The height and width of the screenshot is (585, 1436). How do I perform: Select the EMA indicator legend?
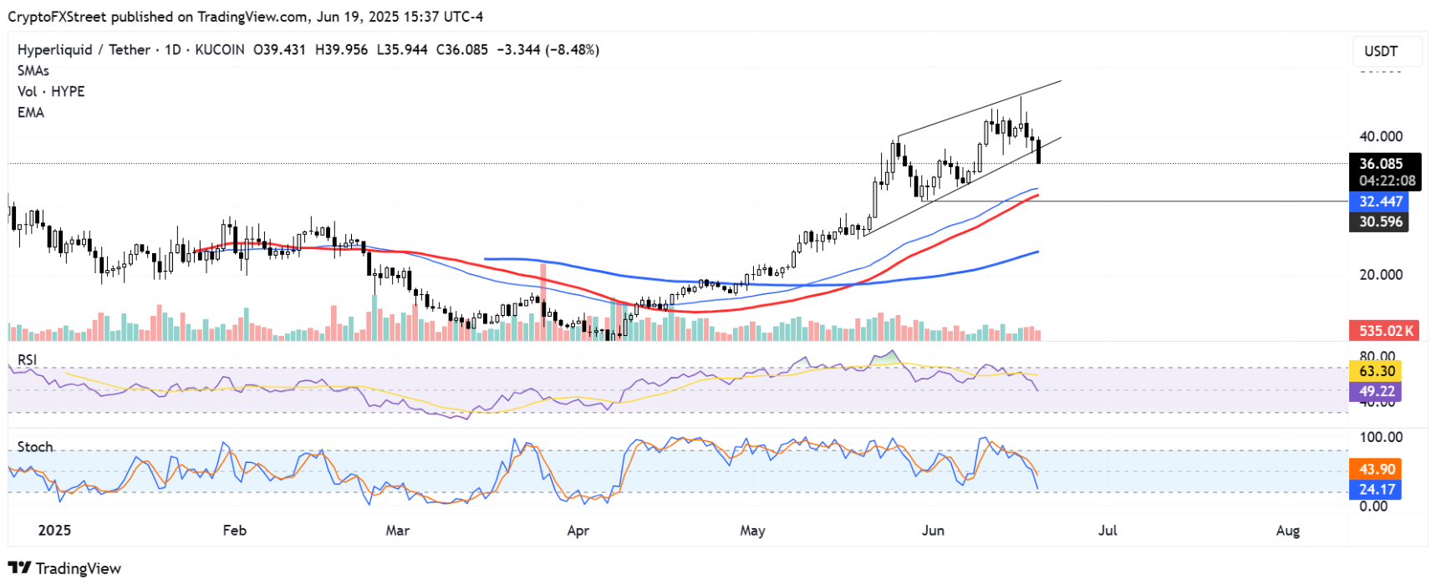31,113
